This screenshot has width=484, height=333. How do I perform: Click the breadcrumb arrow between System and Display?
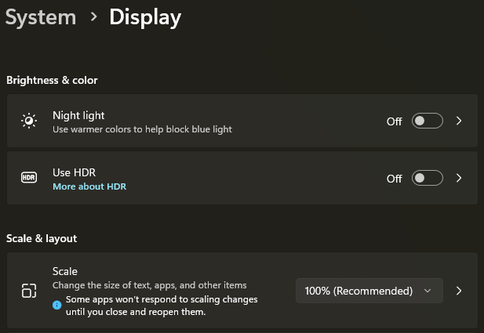93,16
